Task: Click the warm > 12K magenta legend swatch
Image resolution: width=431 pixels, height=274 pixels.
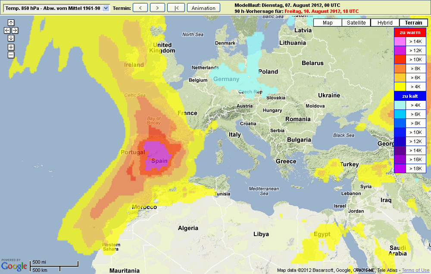Action: [400, 50]
